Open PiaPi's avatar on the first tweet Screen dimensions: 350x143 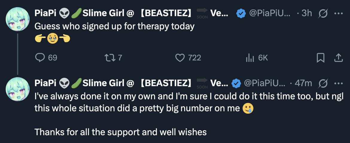coord(17,19)
